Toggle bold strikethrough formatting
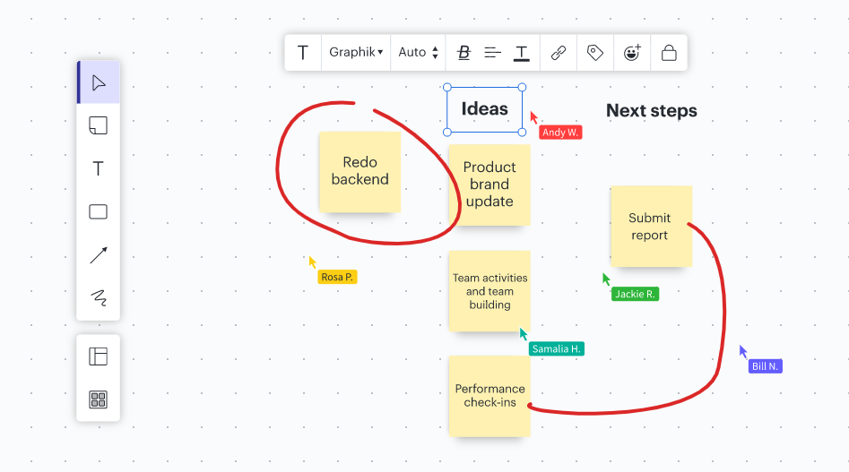Image resolution: width=849 pixels, height=472 pixels. coord(463,53)
